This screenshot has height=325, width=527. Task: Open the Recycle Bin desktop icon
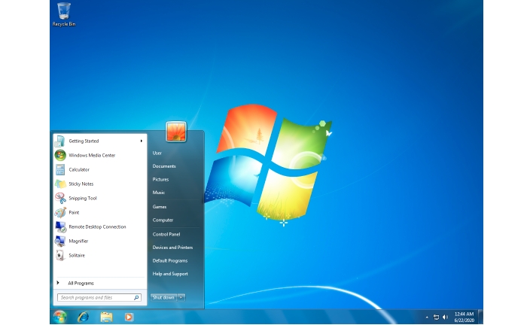tap(63, 13)
